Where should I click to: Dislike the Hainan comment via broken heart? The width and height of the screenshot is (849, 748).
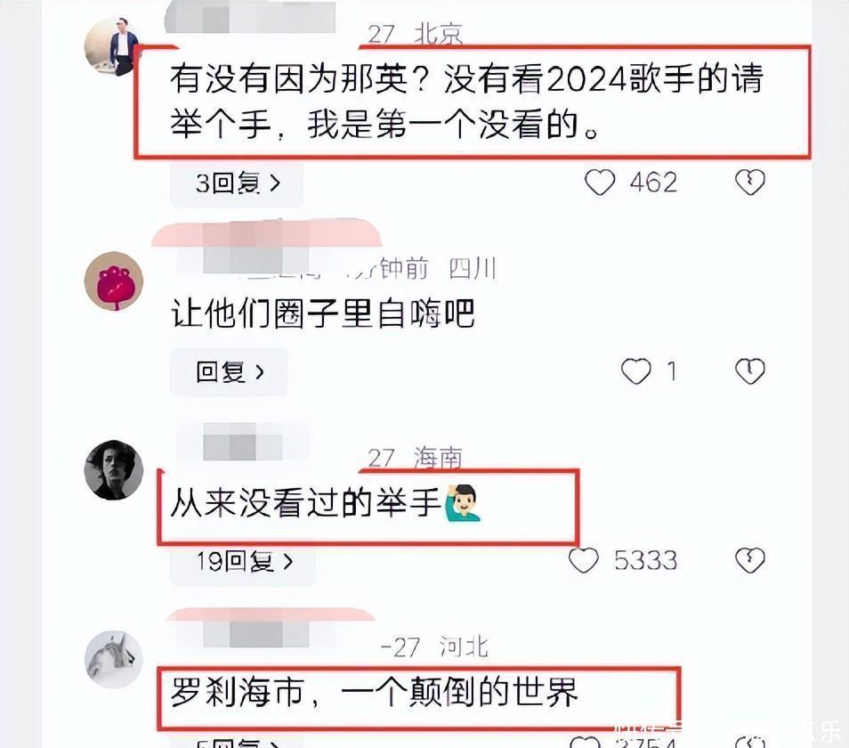pos(750,560)
